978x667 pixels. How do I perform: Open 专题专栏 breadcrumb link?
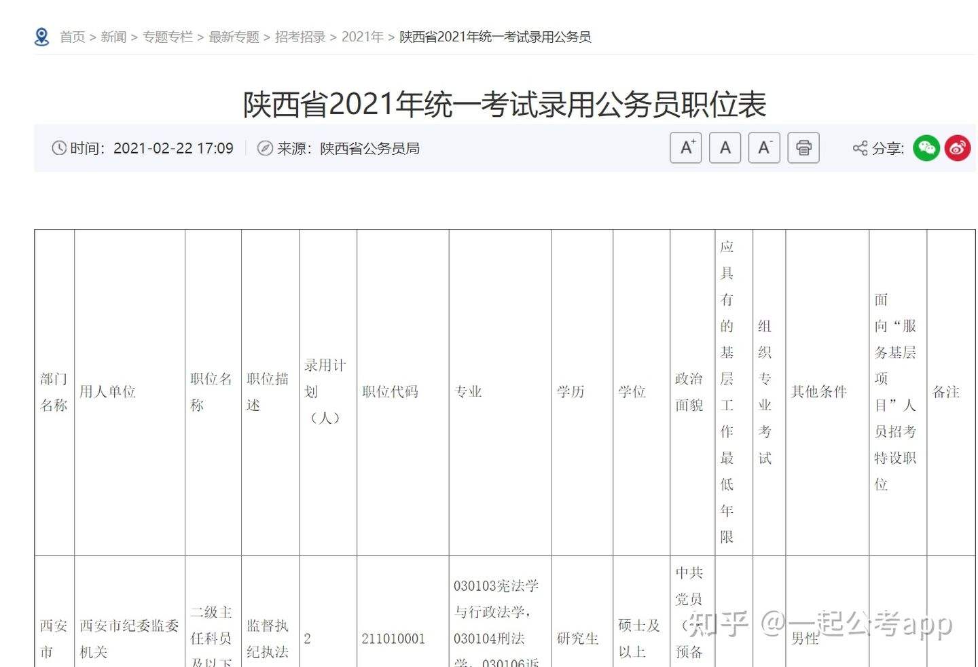(168, 37)
